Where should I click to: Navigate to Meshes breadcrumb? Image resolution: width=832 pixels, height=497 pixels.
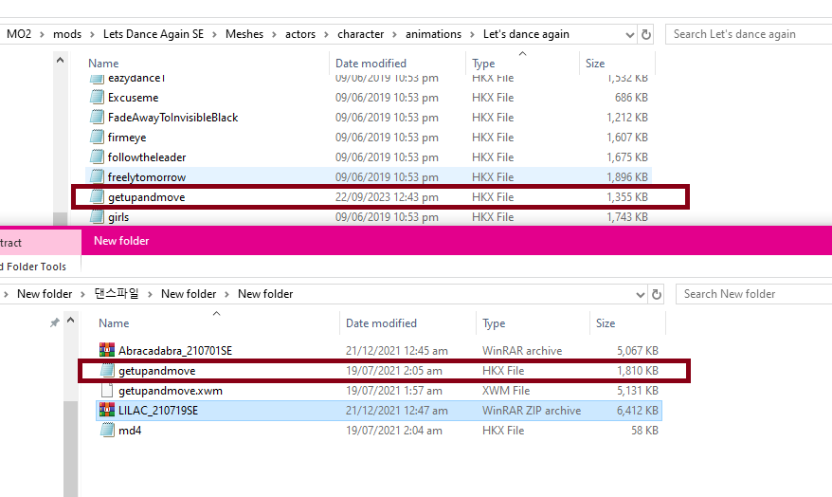tap(244, 34)
